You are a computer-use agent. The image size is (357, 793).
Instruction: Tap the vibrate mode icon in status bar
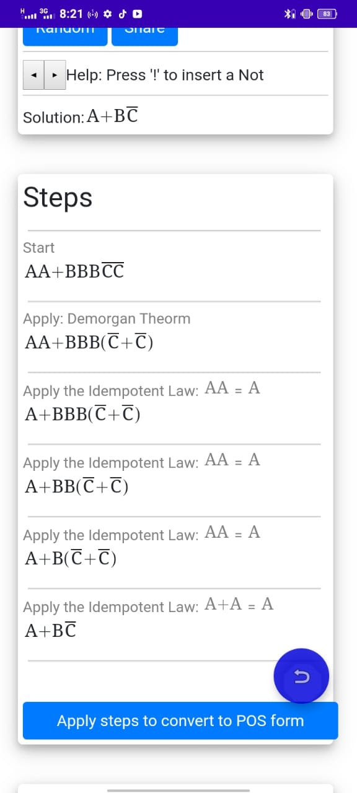pos(306,14)
